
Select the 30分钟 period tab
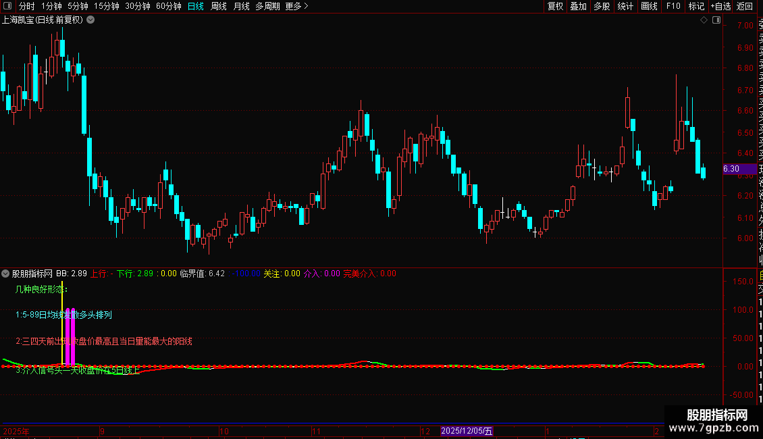click(x=138, y=6)
